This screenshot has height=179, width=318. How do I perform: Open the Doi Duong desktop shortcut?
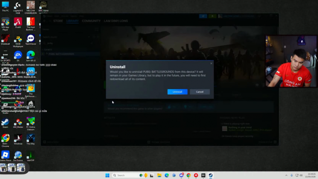[18, 156]
